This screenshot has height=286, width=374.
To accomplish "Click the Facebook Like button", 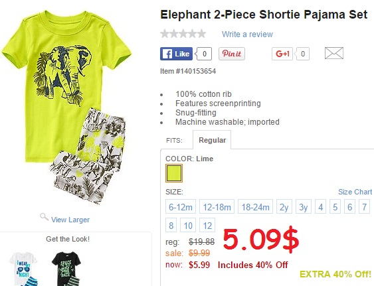I will 176,54.
